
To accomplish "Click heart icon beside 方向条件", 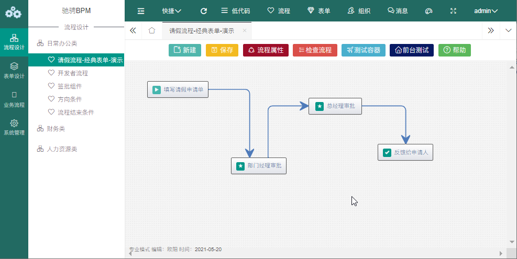I will click(51, 98).
